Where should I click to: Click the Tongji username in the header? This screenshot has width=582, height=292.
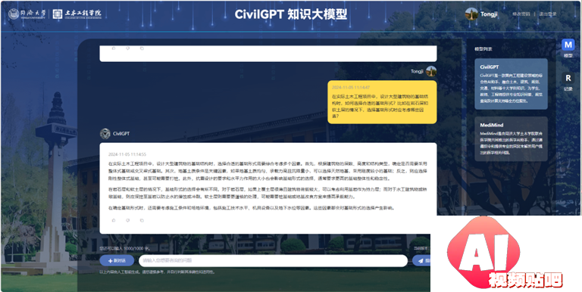click(x=489, y=14)
